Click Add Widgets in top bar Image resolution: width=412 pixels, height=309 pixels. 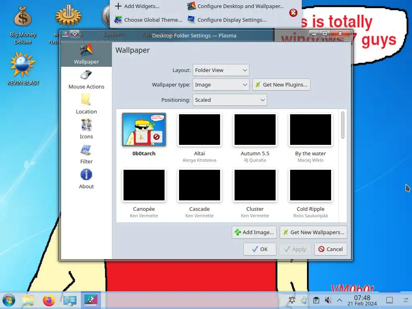pyautogui.click(x=138, y=6)
